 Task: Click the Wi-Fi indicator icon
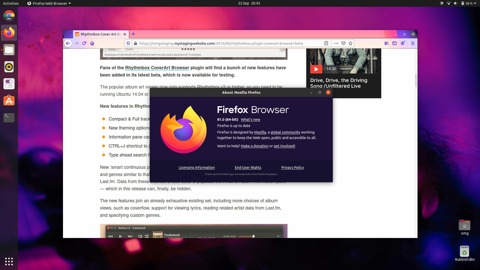[x=449, y=3]
